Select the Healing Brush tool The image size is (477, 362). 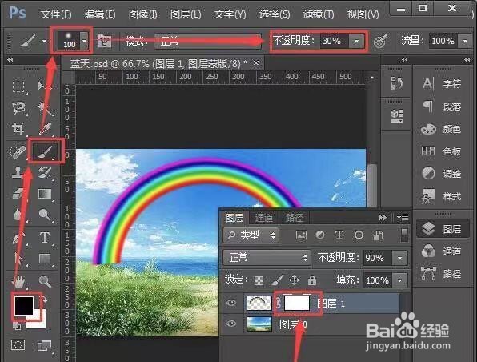[x=18, y=151]
